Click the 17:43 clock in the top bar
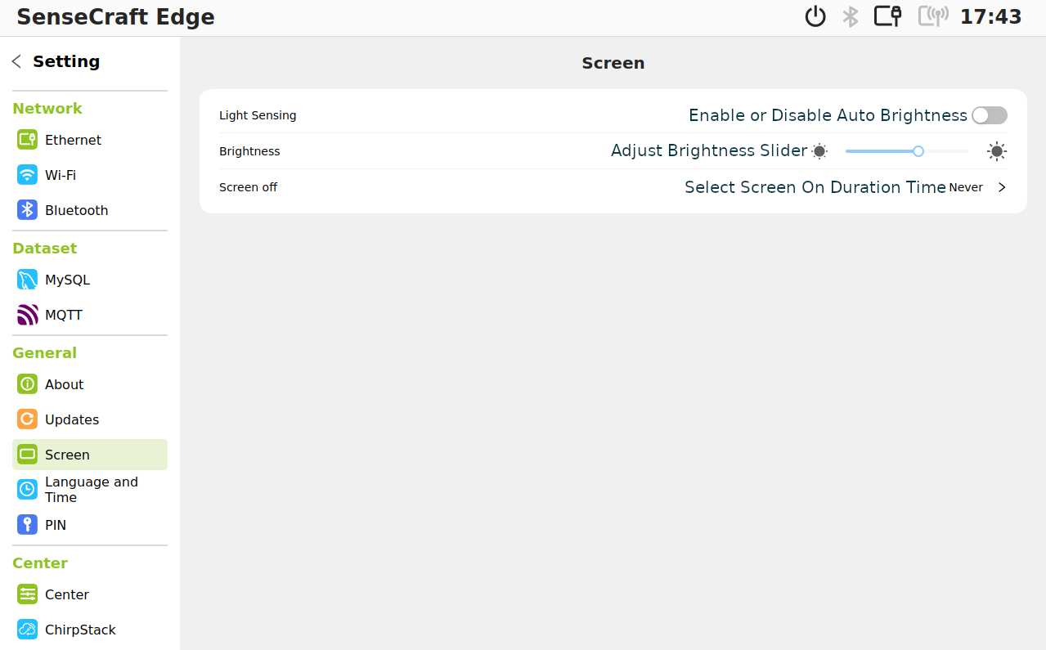 pos(990,16)
